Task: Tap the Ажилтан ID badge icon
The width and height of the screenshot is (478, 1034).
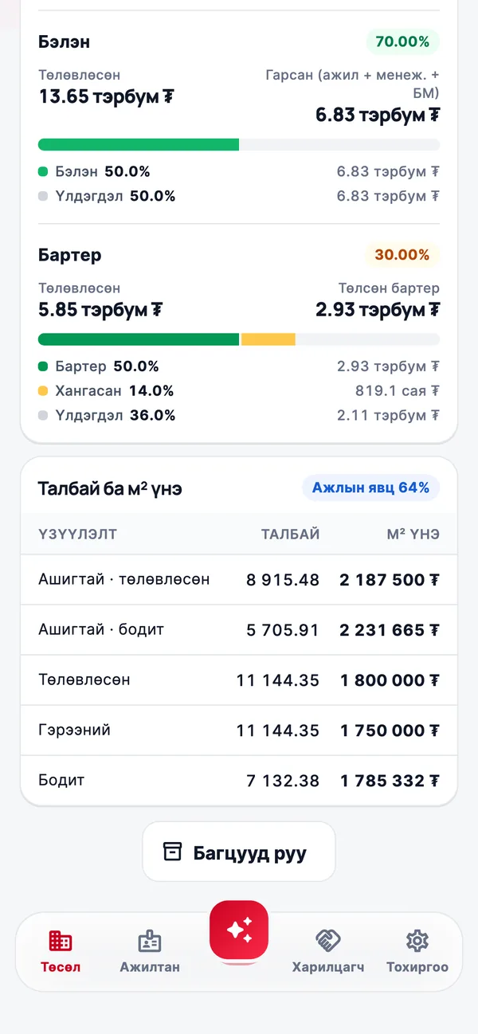Action: 150,941
